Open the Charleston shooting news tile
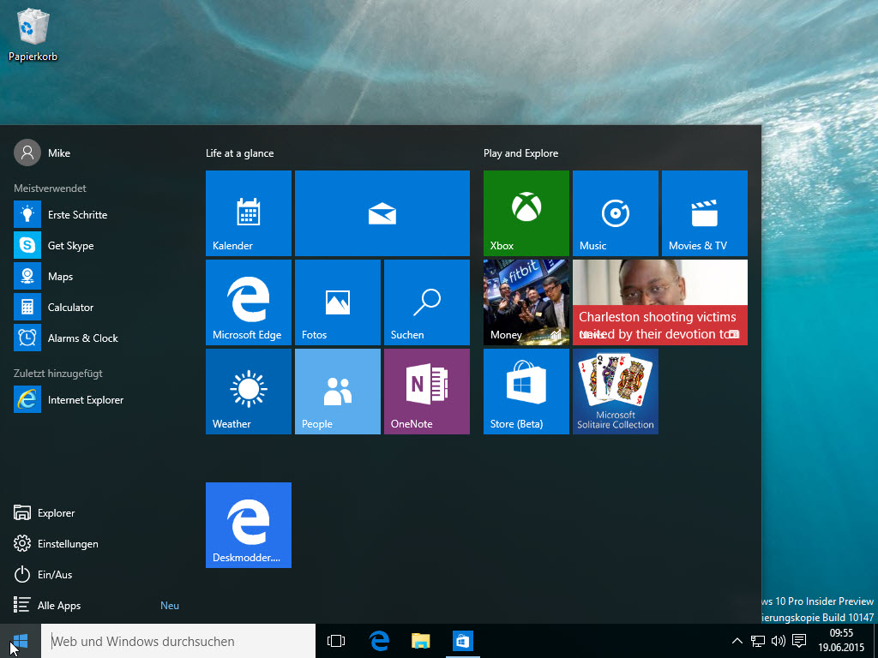 (660, 302)
